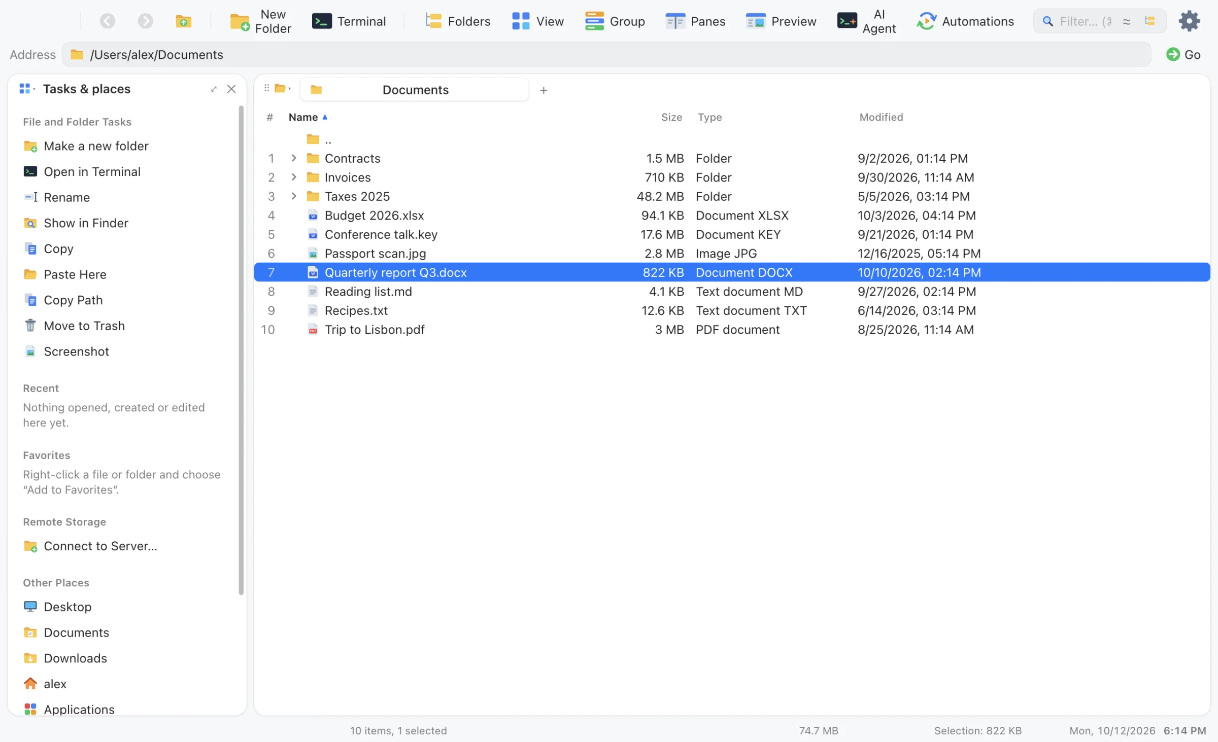Go back with the left arrow button
1218x742 pixels.
[x=107, y=21]
